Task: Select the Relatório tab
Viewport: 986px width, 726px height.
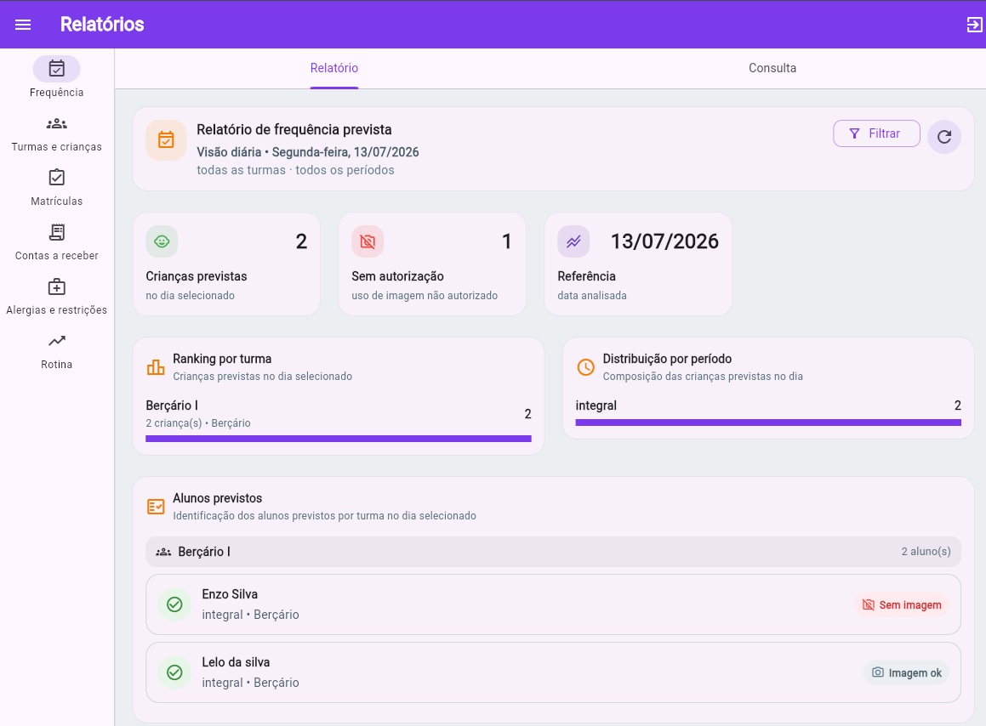Action: click(x=333, y=68)
